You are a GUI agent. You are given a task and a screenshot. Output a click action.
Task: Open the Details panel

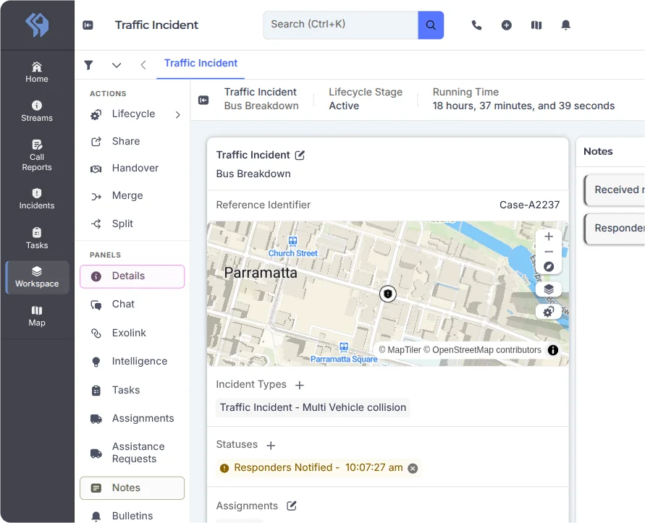click(x=132, y=276)
